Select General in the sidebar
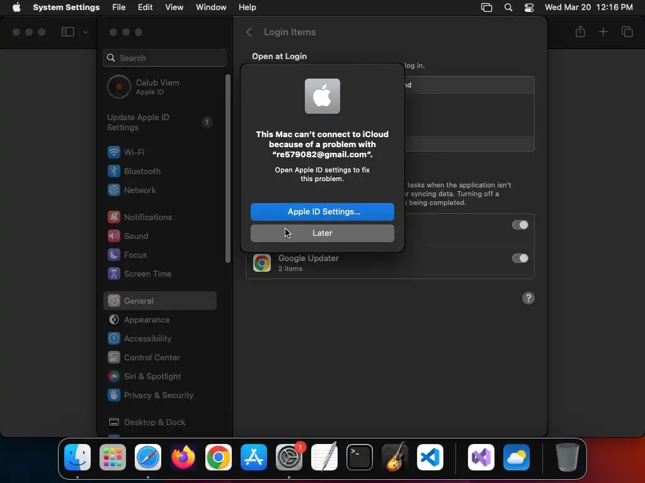The height and width of the screenshot is (483, 645). point(161,301)
